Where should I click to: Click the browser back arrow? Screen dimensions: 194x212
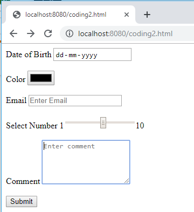13,33
